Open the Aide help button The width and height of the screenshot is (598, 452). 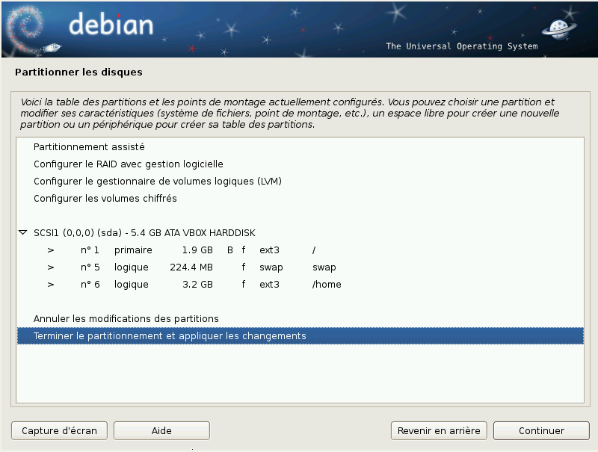(x=161, y=430)
